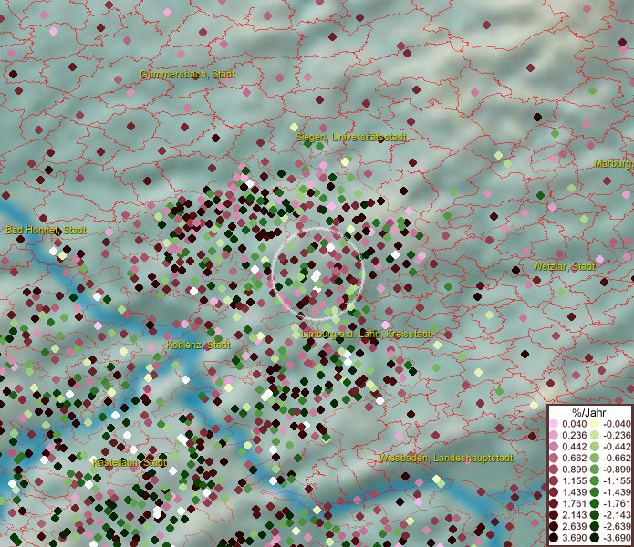Image resolution: width=634 pixels, height=547 pixels.
Task: Select the Kastellaun, Stadt label
Action: [x=130, y=462]
